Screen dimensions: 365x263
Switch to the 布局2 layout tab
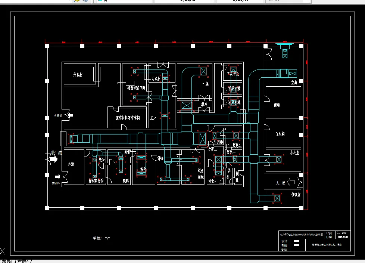pos(23,261)
